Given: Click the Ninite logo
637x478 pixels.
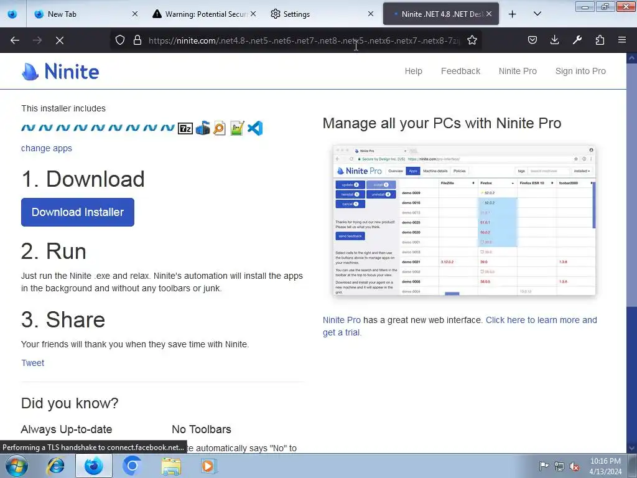Looking at the screenshot, I should [x=60, y=72].
